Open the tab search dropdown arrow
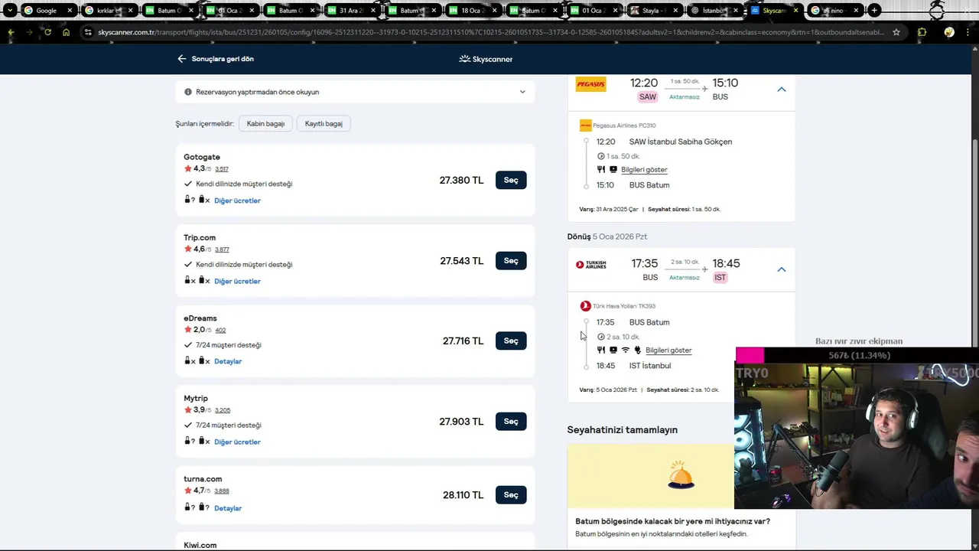The image size is (979, 551). (10, 11)
